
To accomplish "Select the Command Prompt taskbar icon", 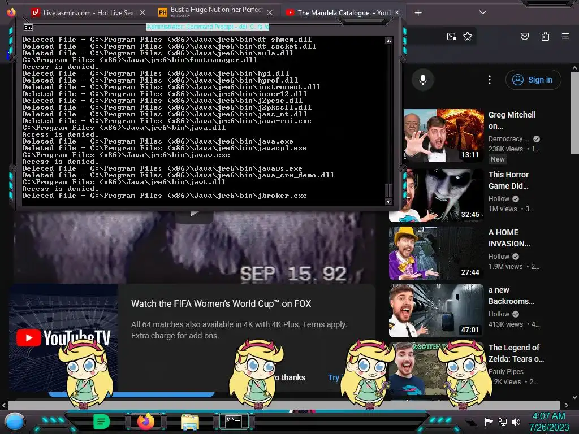I will coord(234,421).
